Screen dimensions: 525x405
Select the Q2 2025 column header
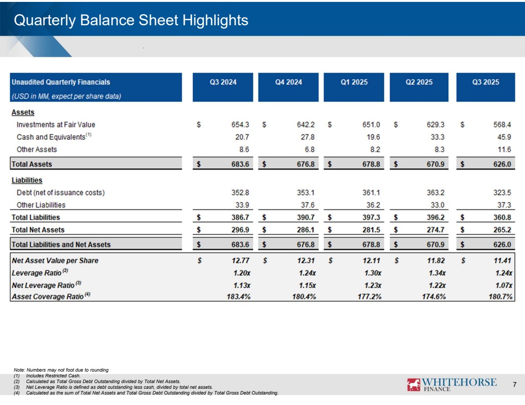419,82
